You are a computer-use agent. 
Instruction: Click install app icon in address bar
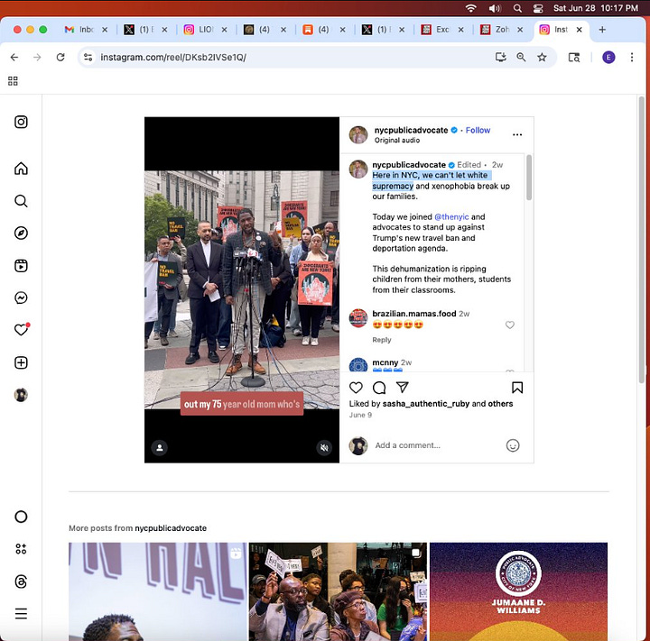point(501,57)
